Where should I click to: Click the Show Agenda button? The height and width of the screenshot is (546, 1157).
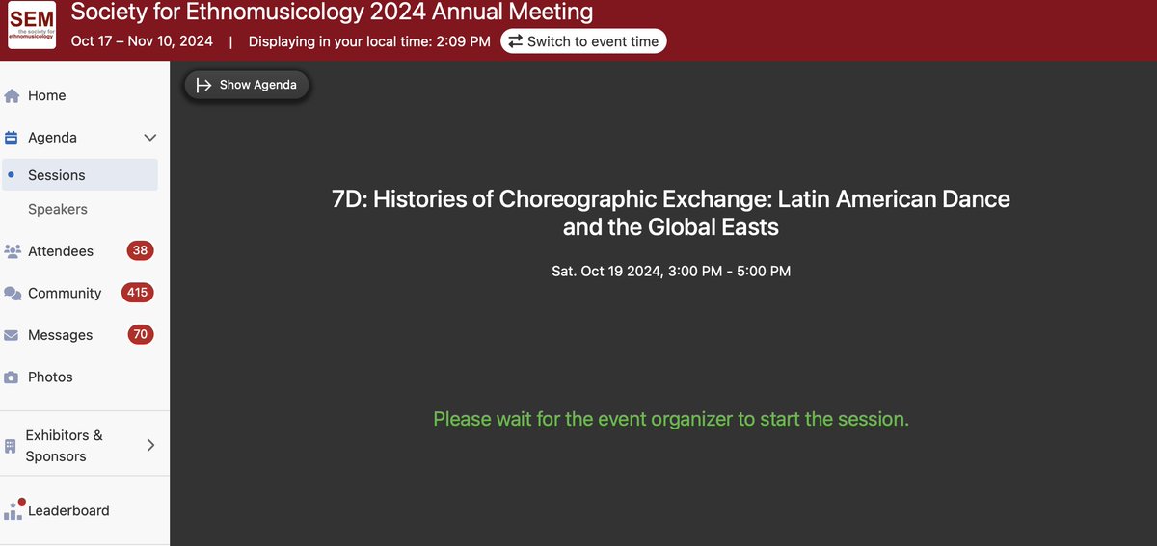tap(247, 85)
